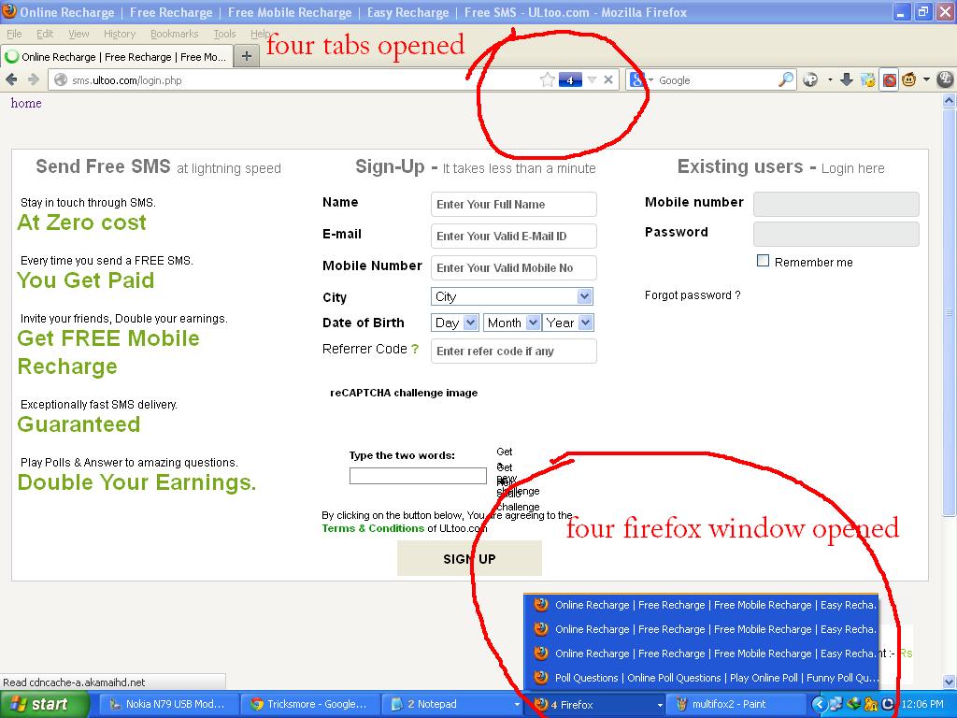
Task: Click the browser Forward arrow
Action: click(34, 80)
